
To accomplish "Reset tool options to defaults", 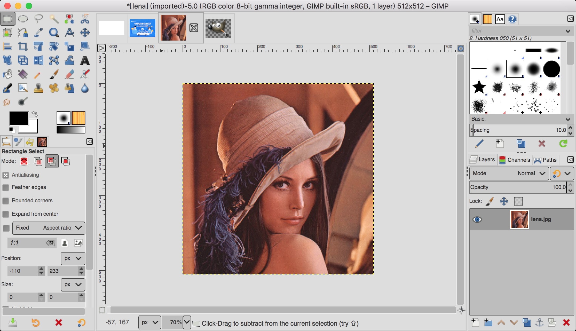I will (x=82, y=323).
